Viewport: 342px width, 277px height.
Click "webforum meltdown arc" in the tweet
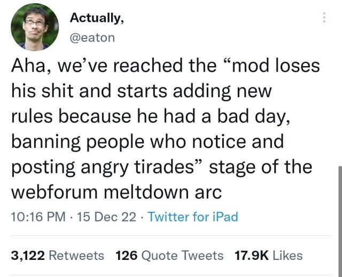pos(116,192)
